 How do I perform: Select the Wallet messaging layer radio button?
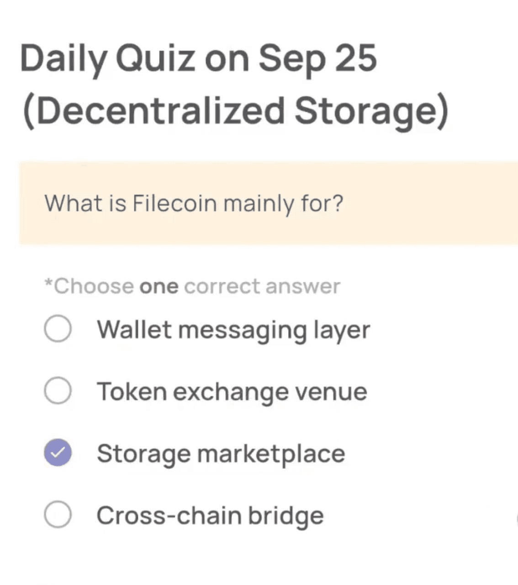(x=58, y=329)
